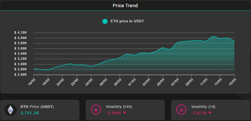Click the Ethereum logo icon

(11, 110)
